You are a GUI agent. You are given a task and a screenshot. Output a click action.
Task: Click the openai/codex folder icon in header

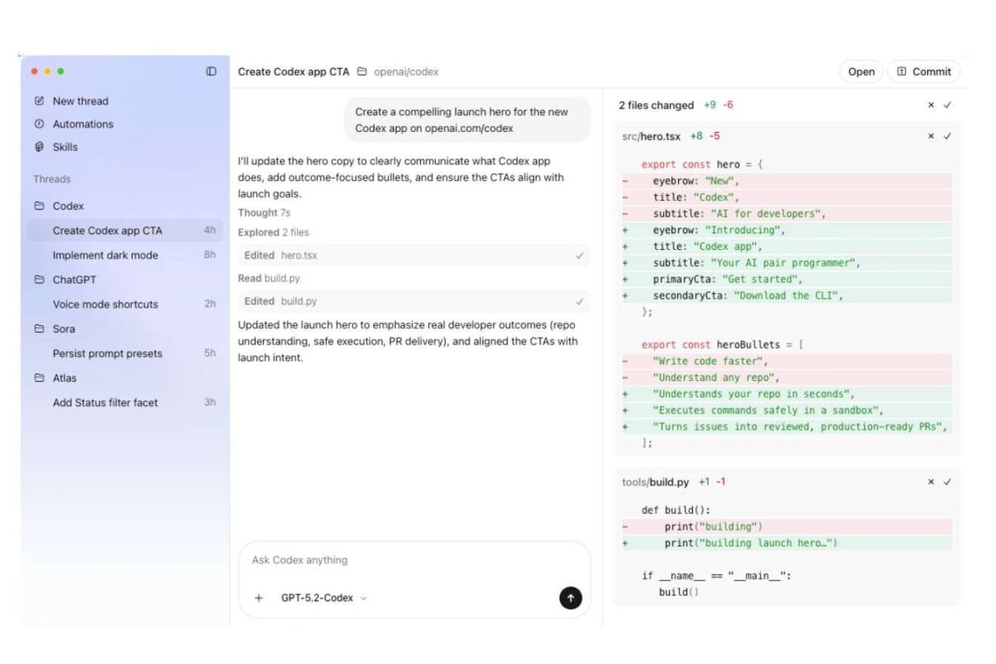(x=362, y=71)
